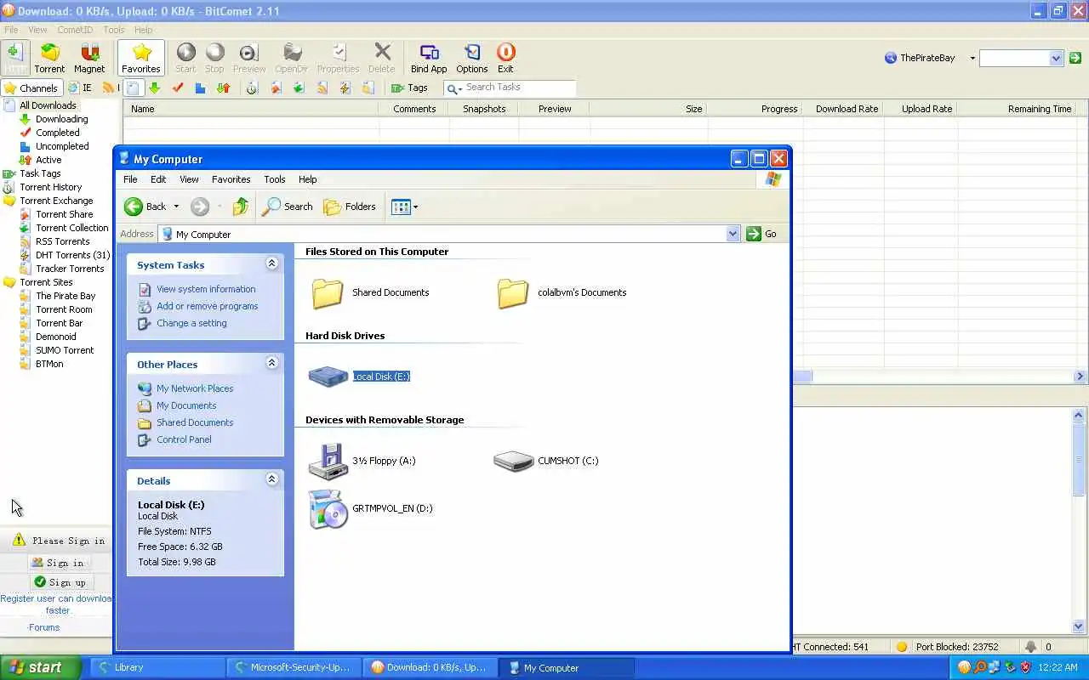
Task: Click the Tags button in filter bar
Action: click(409, 88)
